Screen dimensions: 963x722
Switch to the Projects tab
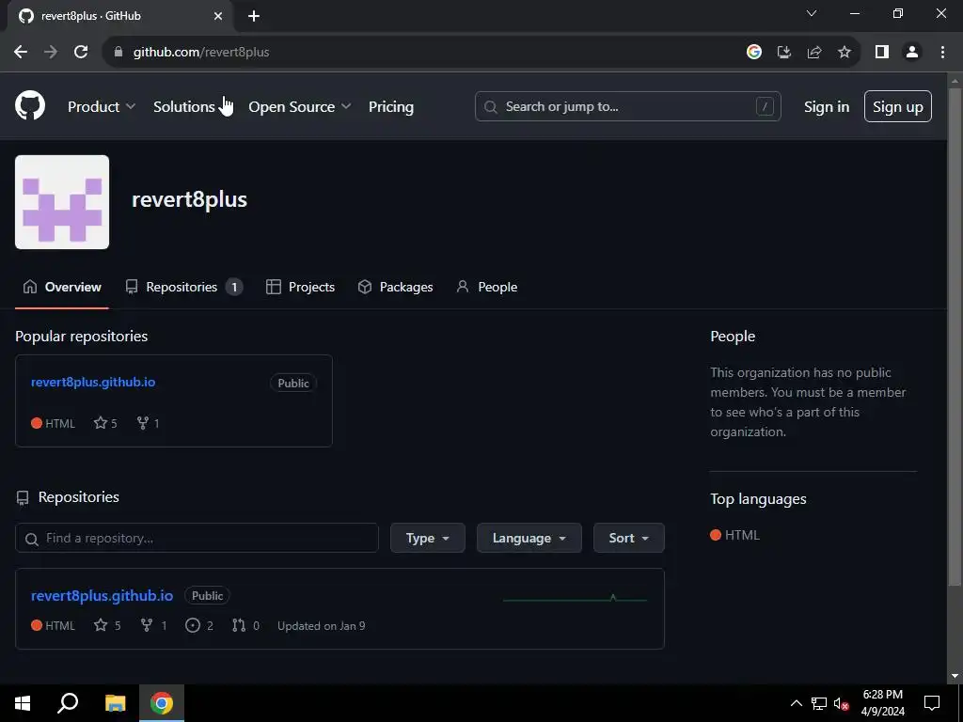point(300,287)
